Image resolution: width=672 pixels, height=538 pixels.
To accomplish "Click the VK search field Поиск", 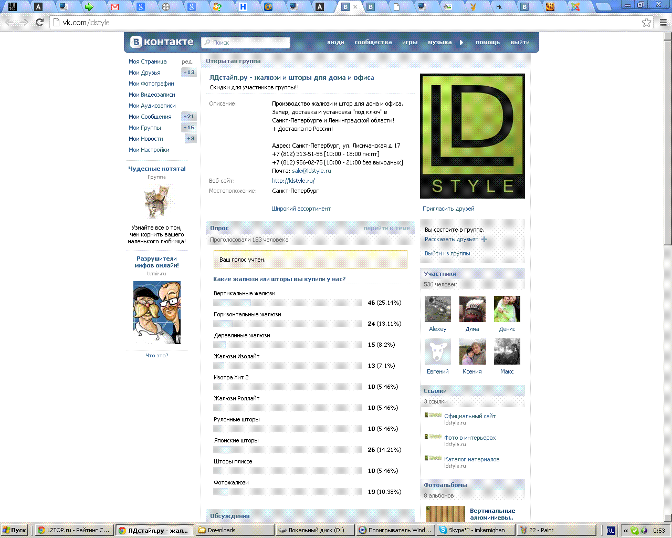I will pyautogui.click(x=246, y=43).
